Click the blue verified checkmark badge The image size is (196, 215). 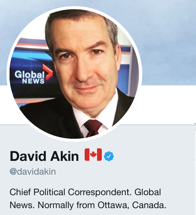(x=109, y=156)
